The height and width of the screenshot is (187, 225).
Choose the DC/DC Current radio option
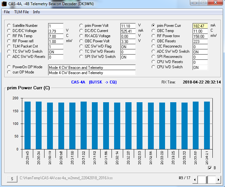(81, 31)
